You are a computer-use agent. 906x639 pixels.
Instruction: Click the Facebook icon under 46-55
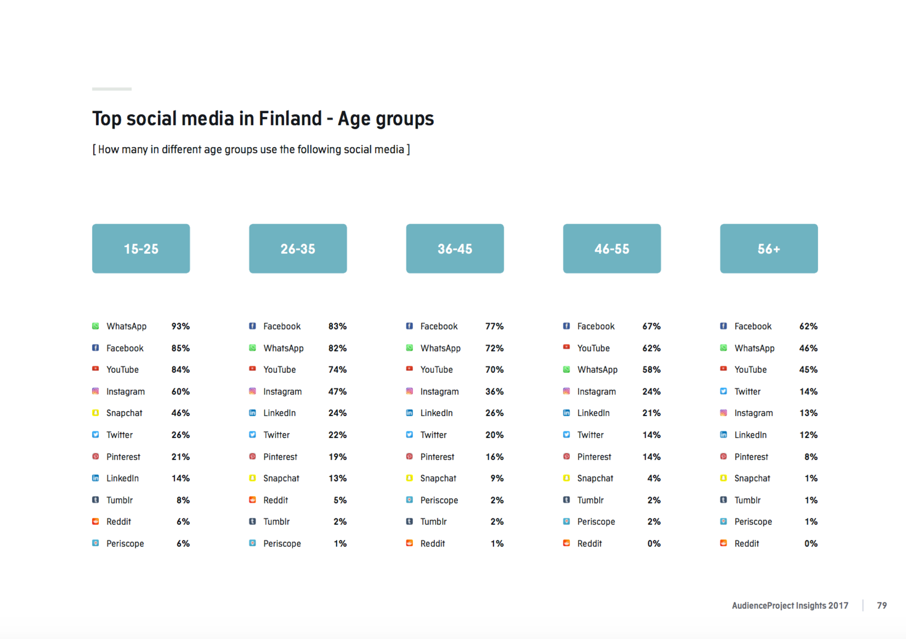pyautogui.click(x=567, y=326)
